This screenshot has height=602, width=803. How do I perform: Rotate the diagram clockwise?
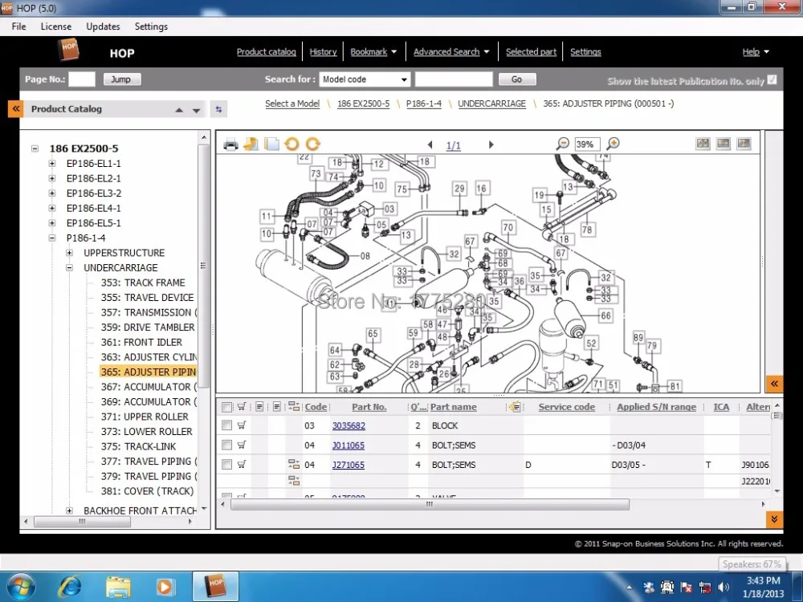pos(313,144)
